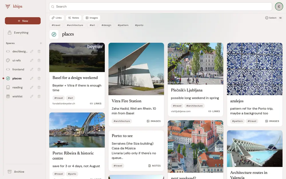Delete the wishlist space via trash icon

39,96
